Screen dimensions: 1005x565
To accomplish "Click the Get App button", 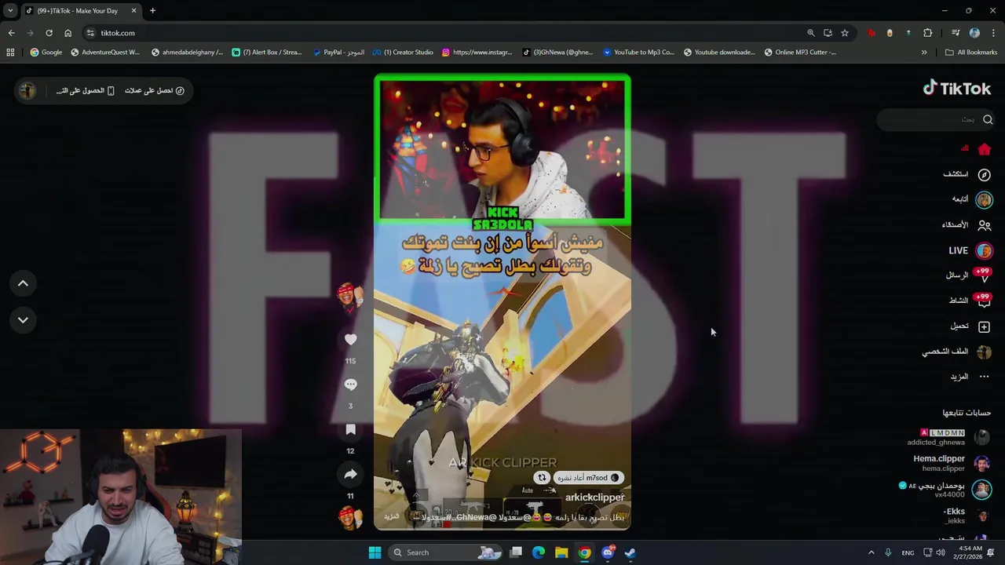I will click(x=85, y=91).
